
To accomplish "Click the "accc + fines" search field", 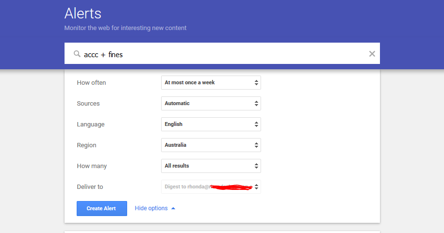I will [x=218, y=54].
